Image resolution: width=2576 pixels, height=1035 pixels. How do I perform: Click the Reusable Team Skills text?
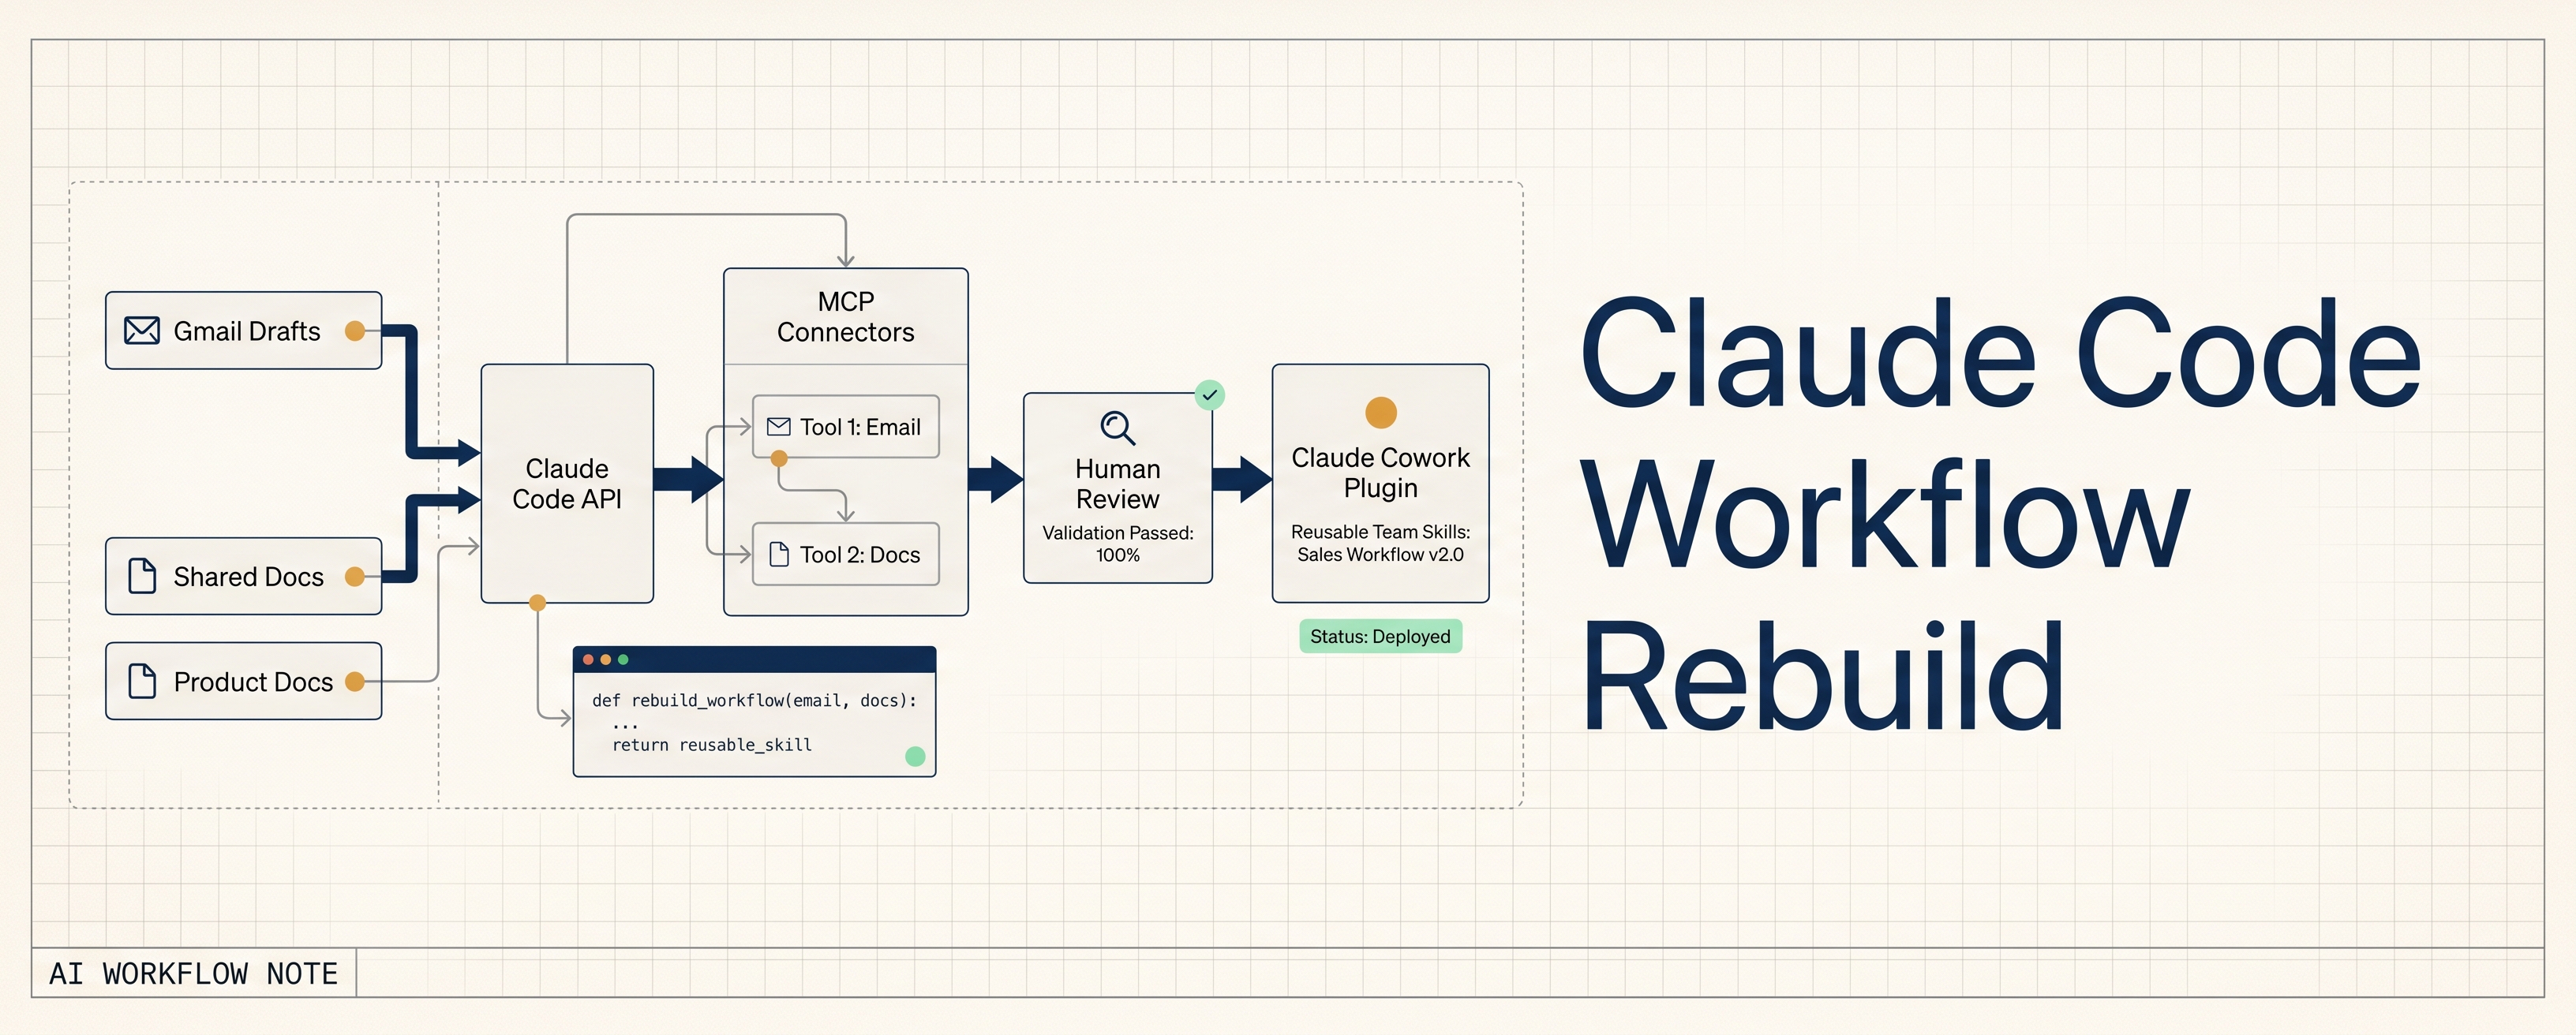tap(1381, 543)
